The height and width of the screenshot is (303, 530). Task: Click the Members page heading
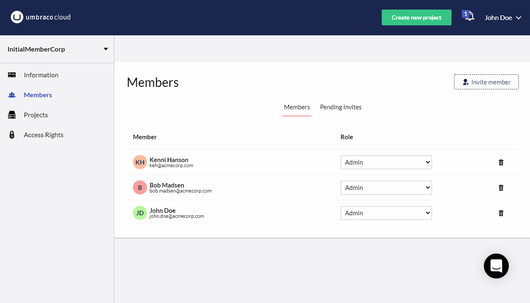pos(152,82)
